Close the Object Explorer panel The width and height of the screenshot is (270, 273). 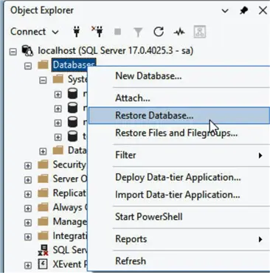point(263,10)
